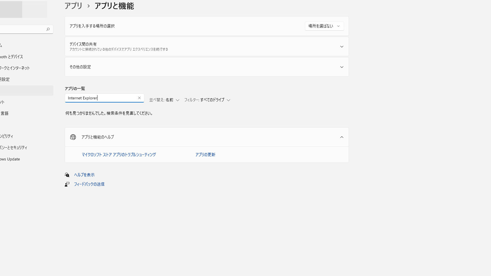This screenshot has height=276, width=491.
Task: Open the フィルター: すべてのドライブ dropdown
Action: [207, 100]
